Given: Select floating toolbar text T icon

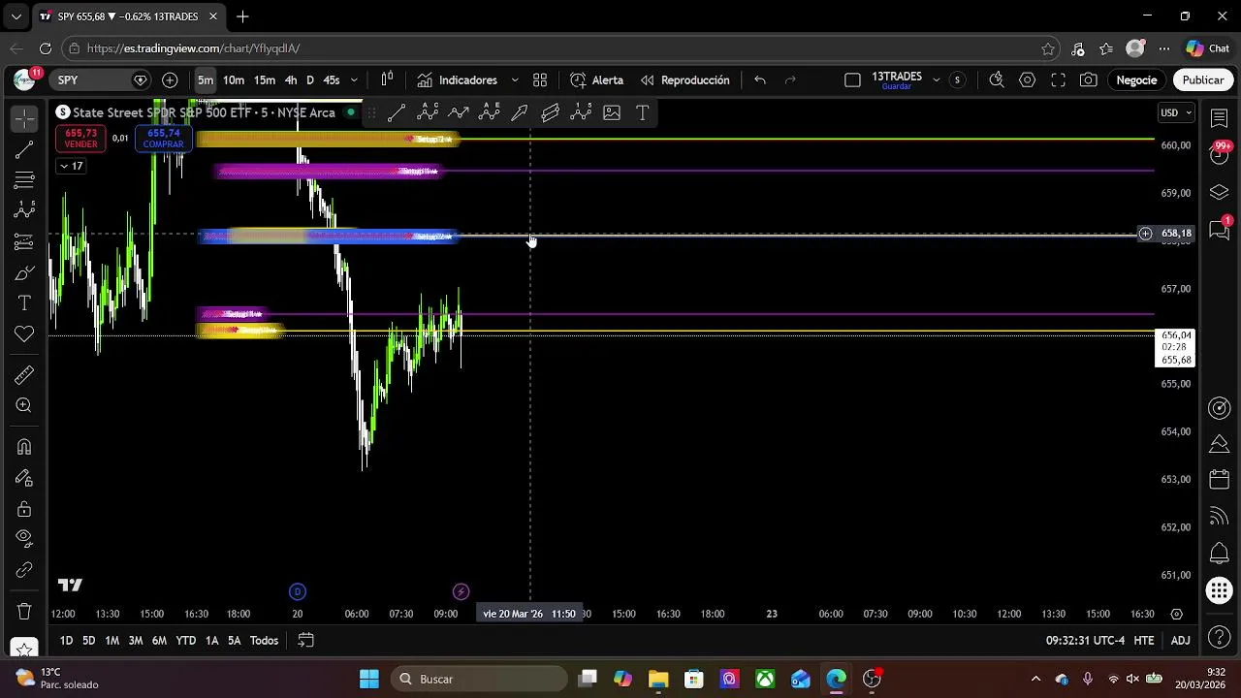Looking at the screenshot, I should click(x=642, y=113).
